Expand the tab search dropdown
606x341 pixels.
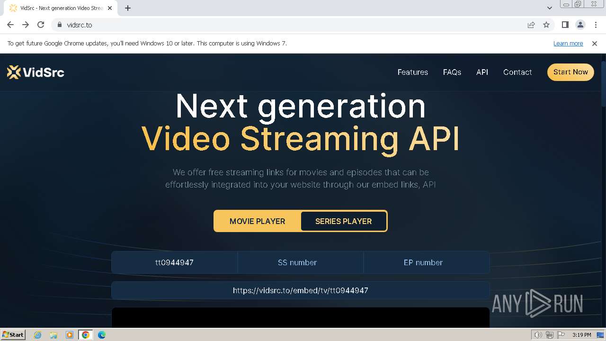549,8
